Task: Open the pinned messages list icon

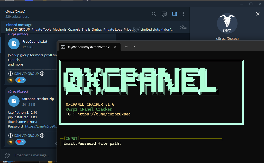Action: pos(183,27)
